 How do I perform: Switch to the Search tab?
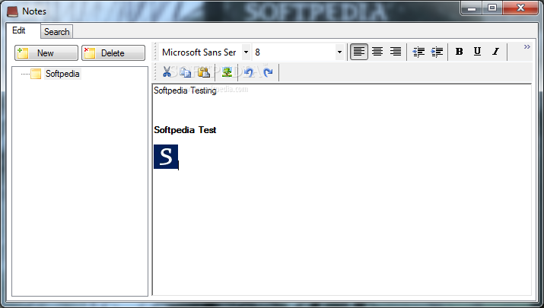pyautogui.click(x=56, y=32)
